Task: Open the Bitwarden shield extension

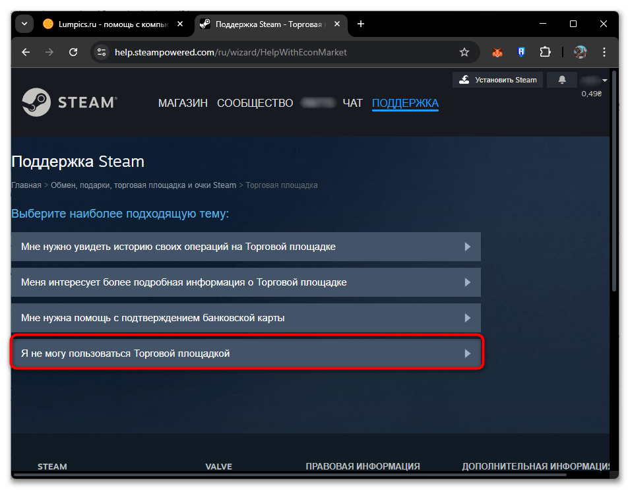Action: [x=521, y=52]
